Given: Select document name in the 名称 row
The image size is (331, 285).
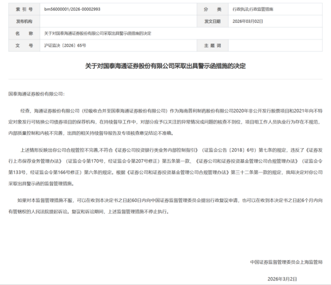Looking at the screenshot, I should 97,33.
